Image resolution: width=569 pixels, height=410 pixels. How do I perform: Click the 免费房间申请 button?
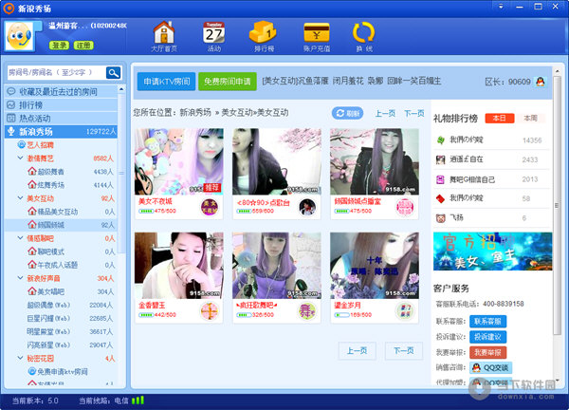(228, 82)
